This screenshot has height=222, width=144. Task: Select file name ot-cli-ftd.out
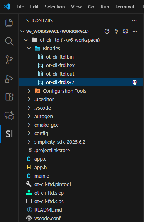click(x=60, y=74)
